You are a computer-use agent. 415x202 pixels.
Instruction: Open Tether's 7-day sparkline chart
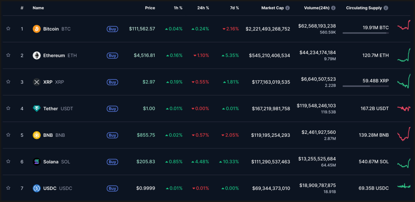point(404,108)
